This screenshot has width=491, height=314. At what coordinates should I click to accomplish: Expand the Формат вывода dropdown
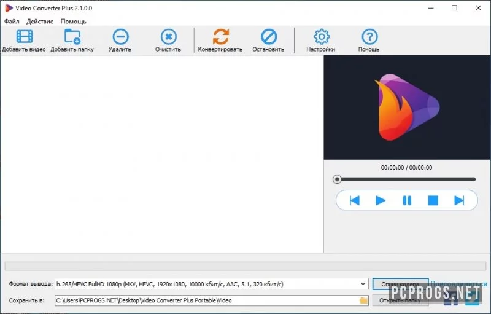(x=363, y=284)
